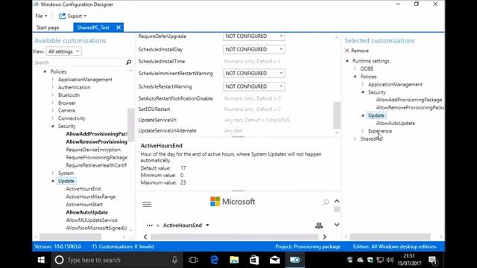Click the SetEDURestart numeric field
This screenshot has height=268, width=477.
253,109
